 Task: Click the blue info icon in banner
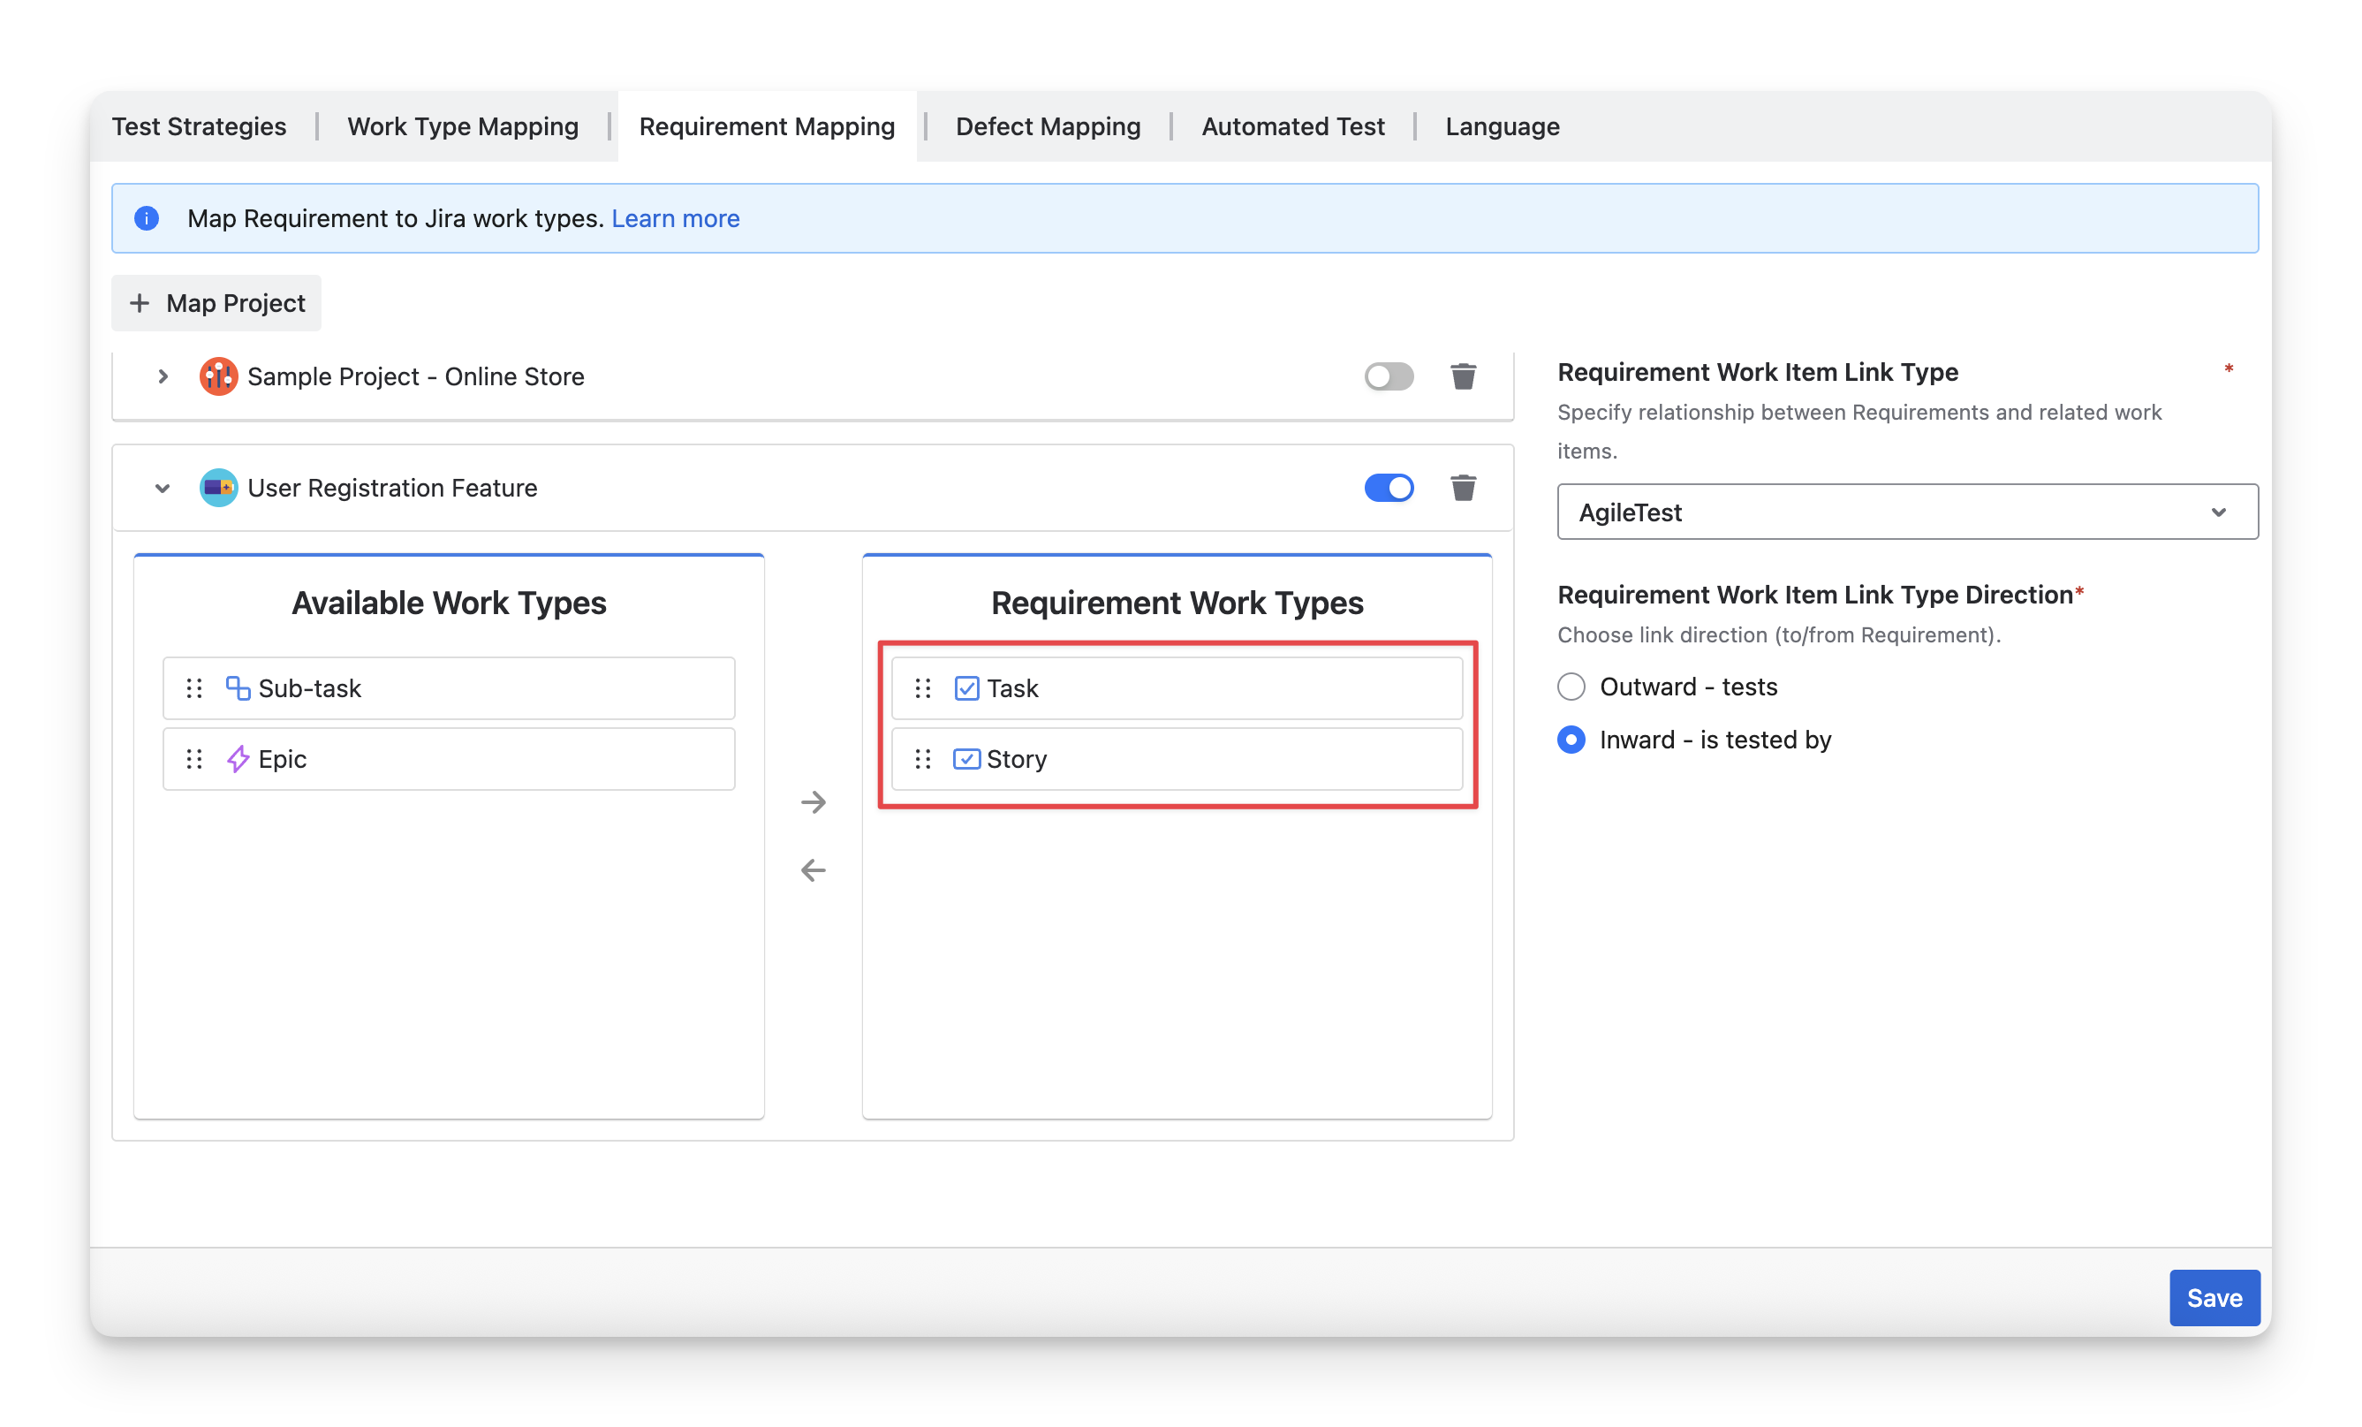pos(147,218)
